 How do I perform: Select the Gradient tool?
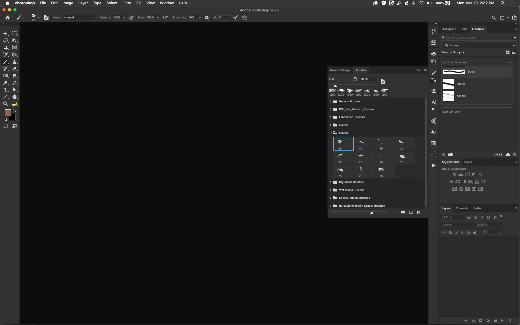pyautogui.click(x=5, y=76)
